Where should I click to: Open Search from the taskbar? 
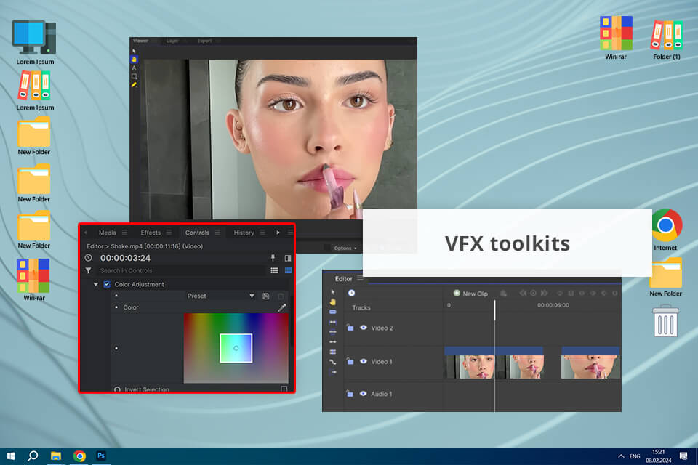(33, 456)
